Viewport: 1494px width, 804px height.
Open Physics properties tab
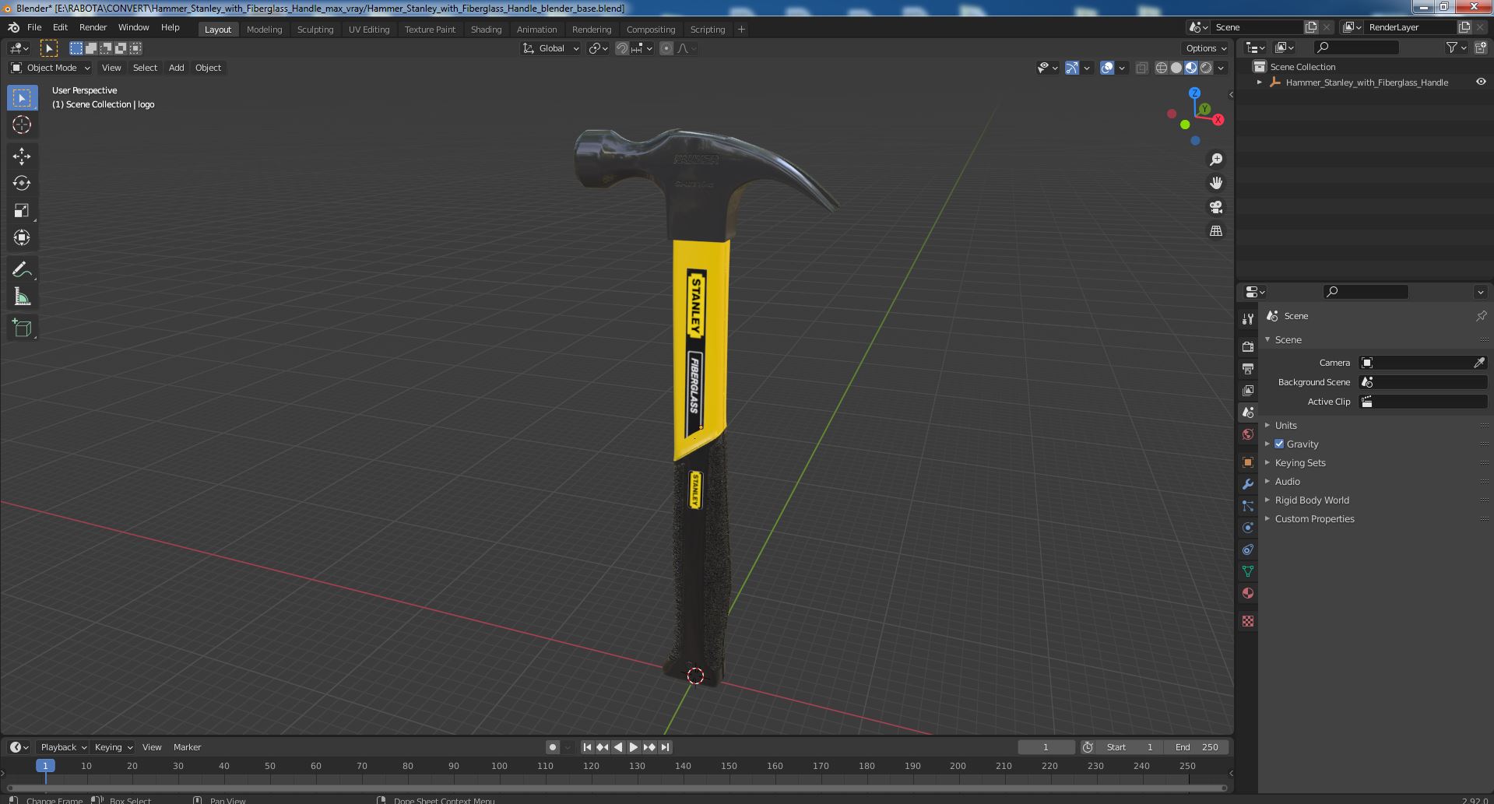click(x=1248, y=528)
